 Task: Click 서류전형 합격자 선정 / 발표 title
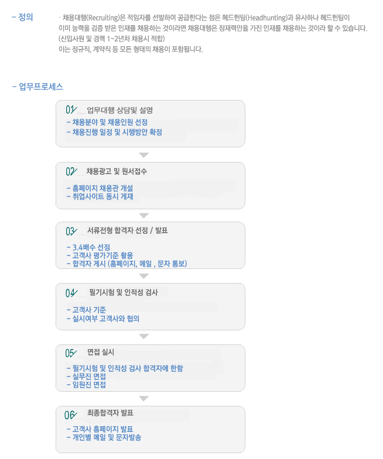click(127, 231)
